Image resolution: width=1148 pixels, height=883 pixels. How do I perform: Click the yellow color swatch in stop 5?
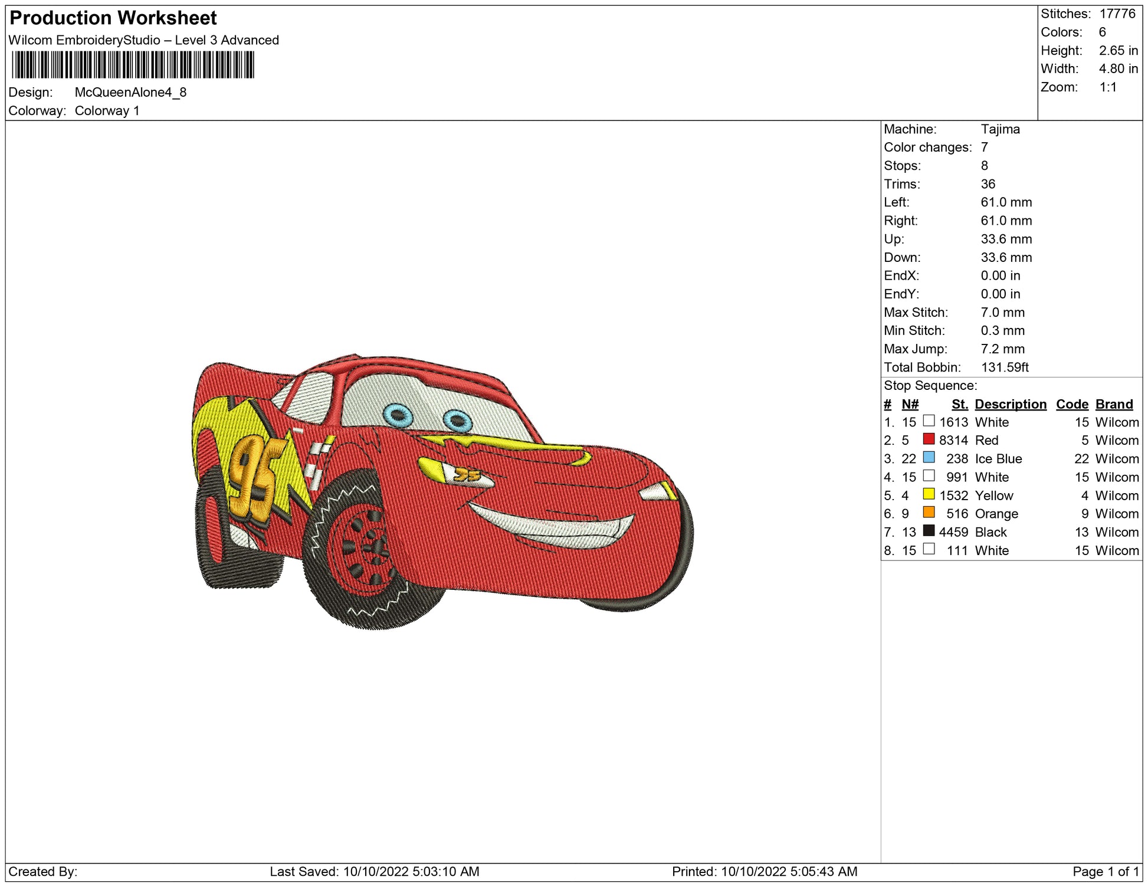click(929, 494)
